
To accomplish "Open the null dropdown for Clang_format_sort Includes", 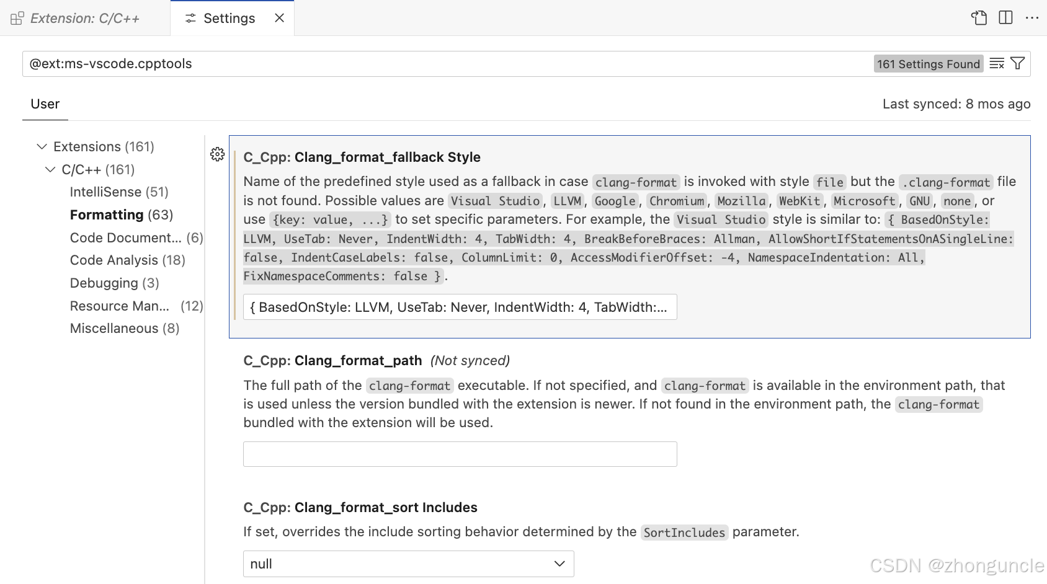I will coord(408,564).
